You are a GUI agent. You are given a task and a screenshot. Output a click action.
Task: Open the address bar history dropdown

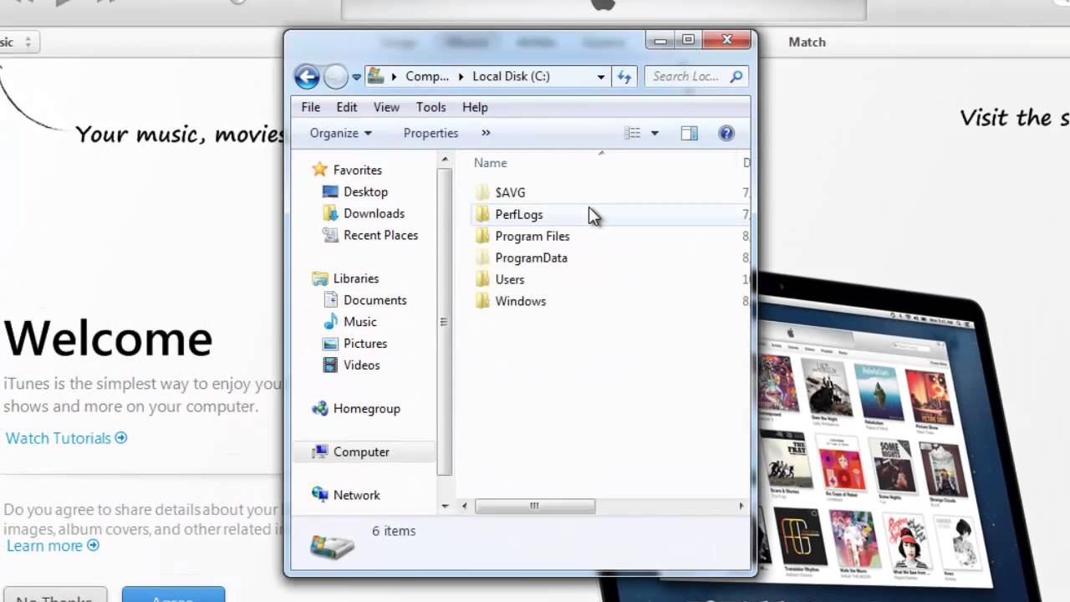tap(600, 76)
